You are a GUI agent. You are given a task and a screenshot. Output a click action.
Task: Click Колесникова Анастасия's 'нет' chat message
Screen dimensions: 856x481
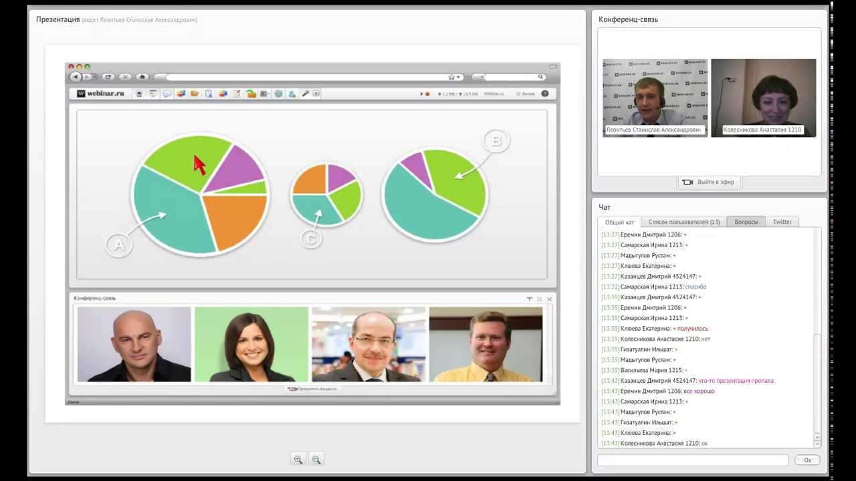pyautogui.click(x=706, y=339)
